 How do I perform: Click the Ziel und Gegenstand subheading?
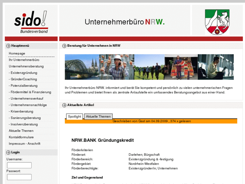[x=87, y=178]
